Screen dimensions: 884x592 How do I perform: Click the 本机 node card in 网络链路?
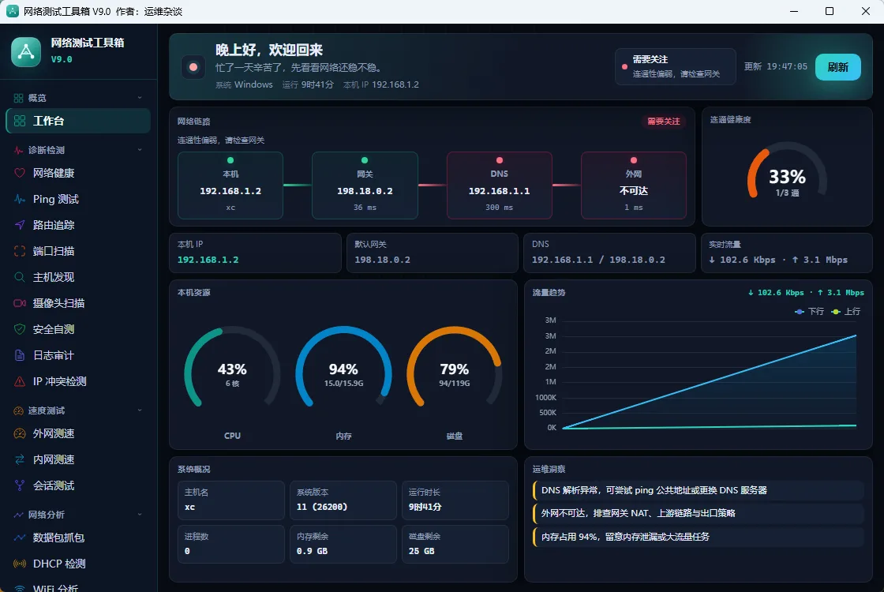pos(230,185)
